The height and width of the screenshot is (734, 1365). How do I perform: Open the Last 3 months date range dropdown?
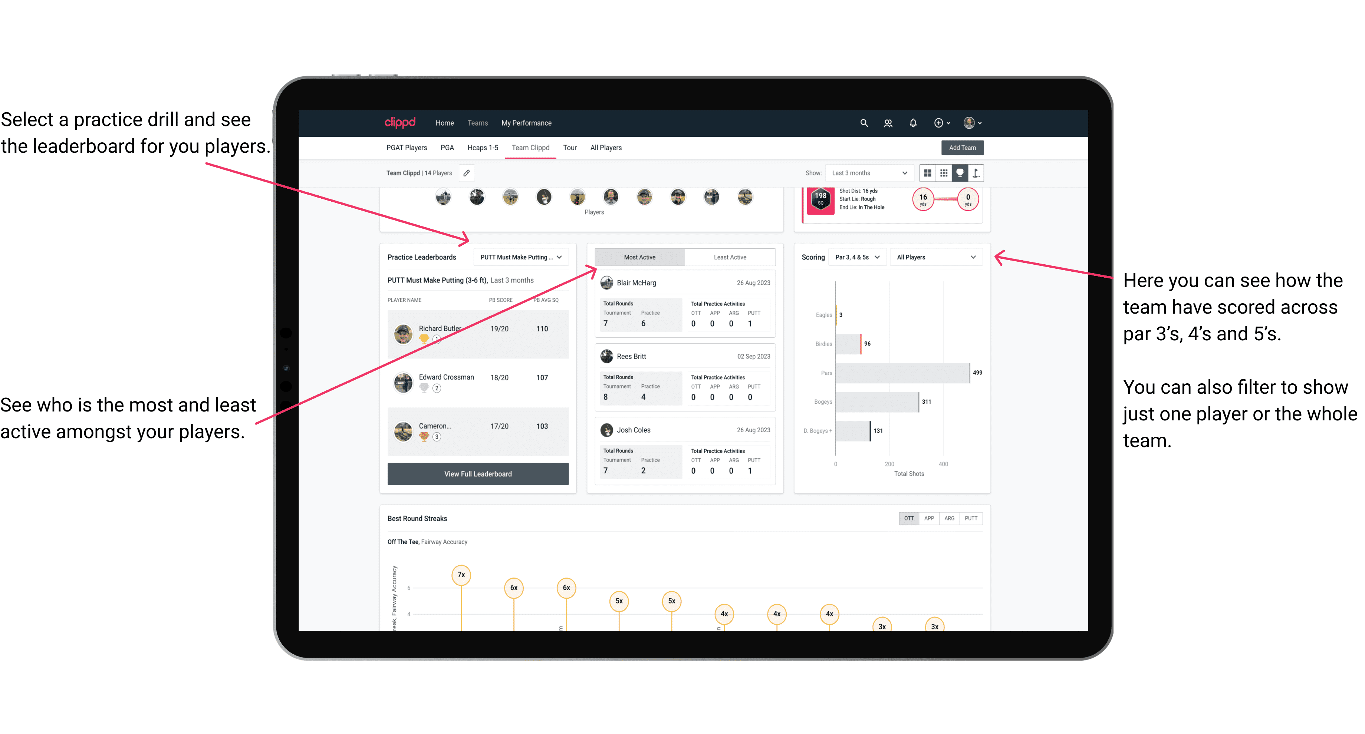(x=868, y=173)
